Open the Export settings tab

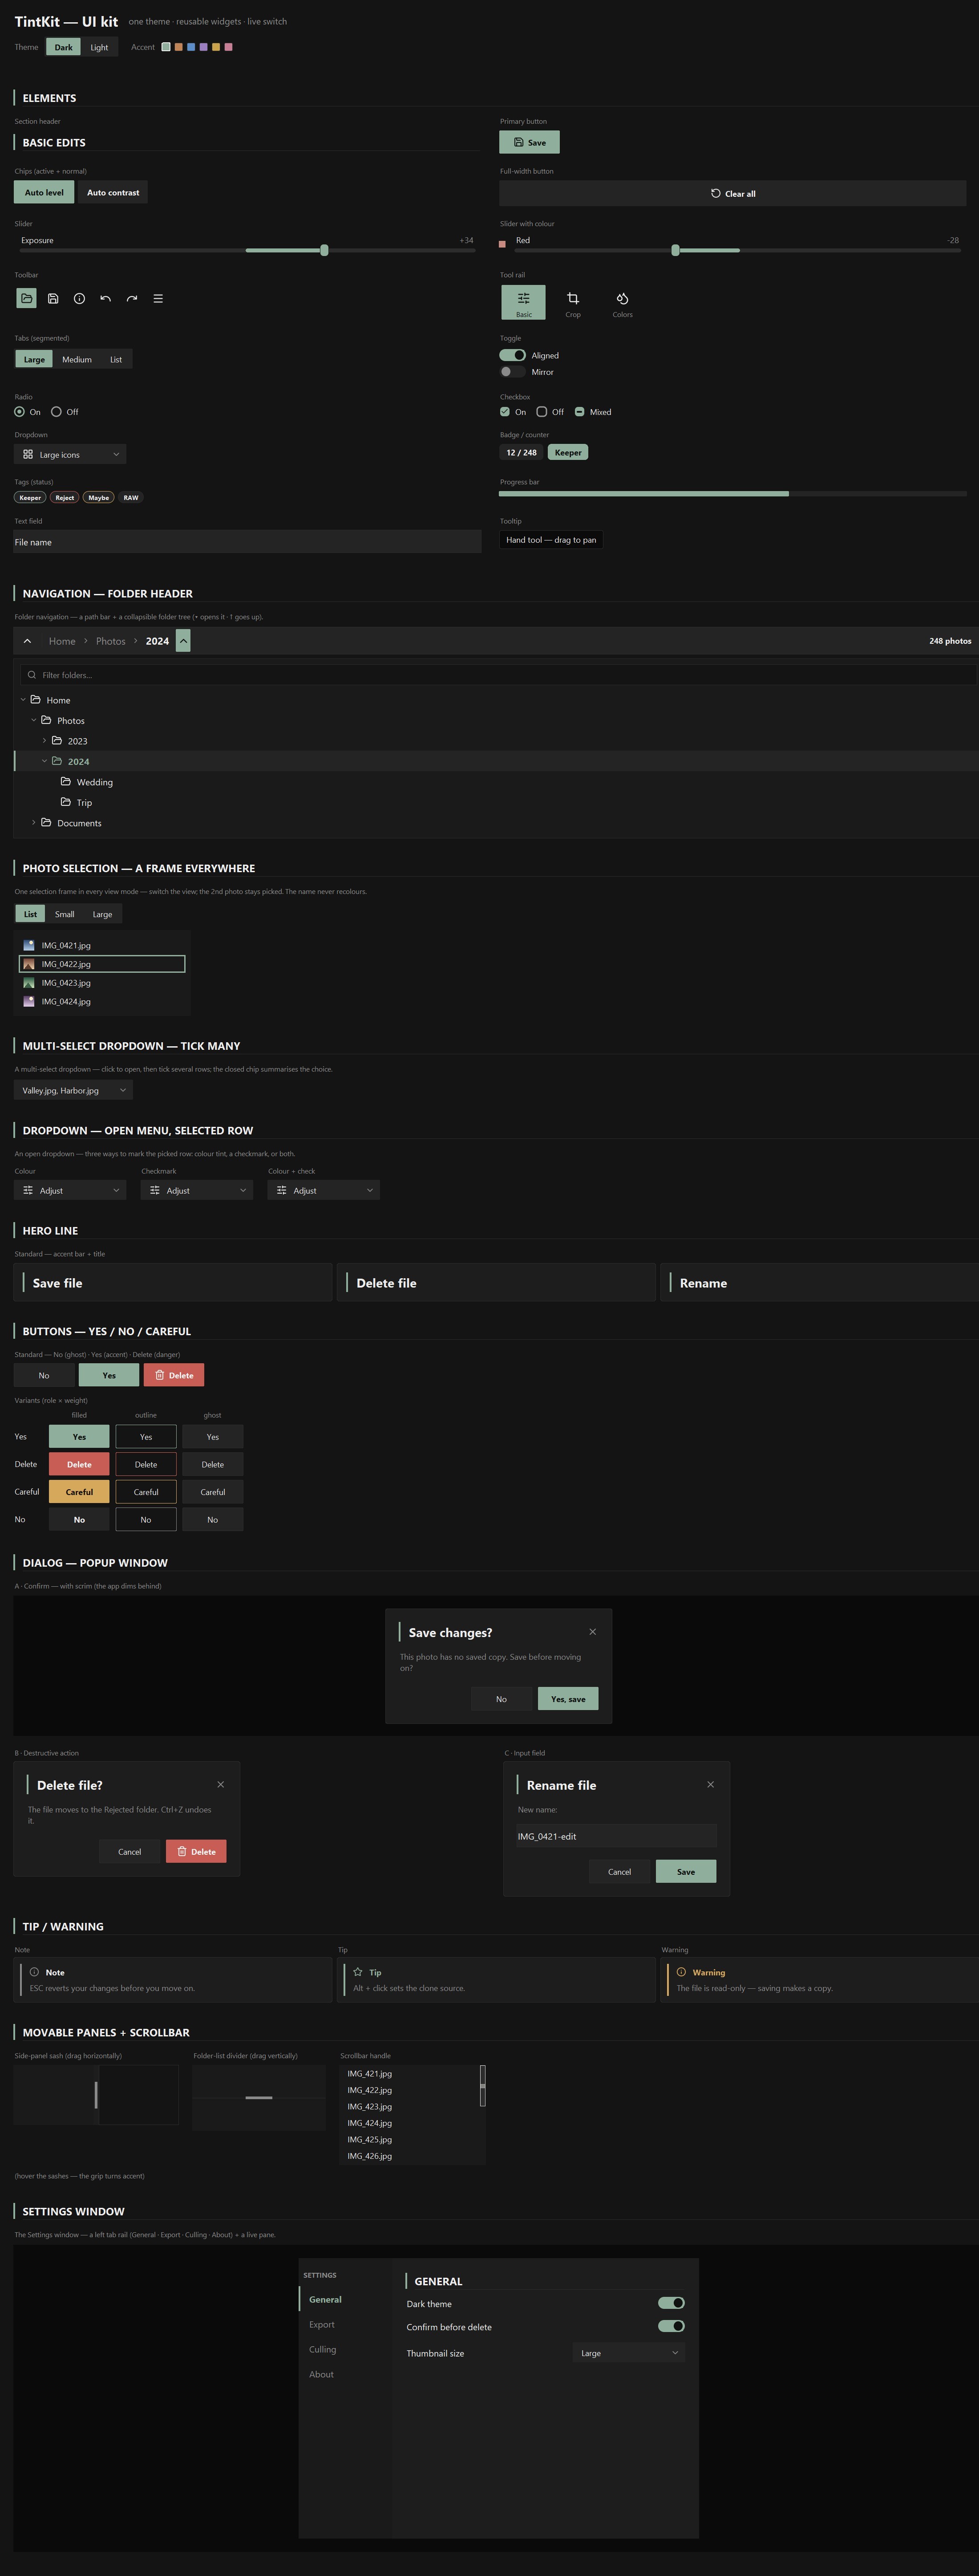(322, 2324)
